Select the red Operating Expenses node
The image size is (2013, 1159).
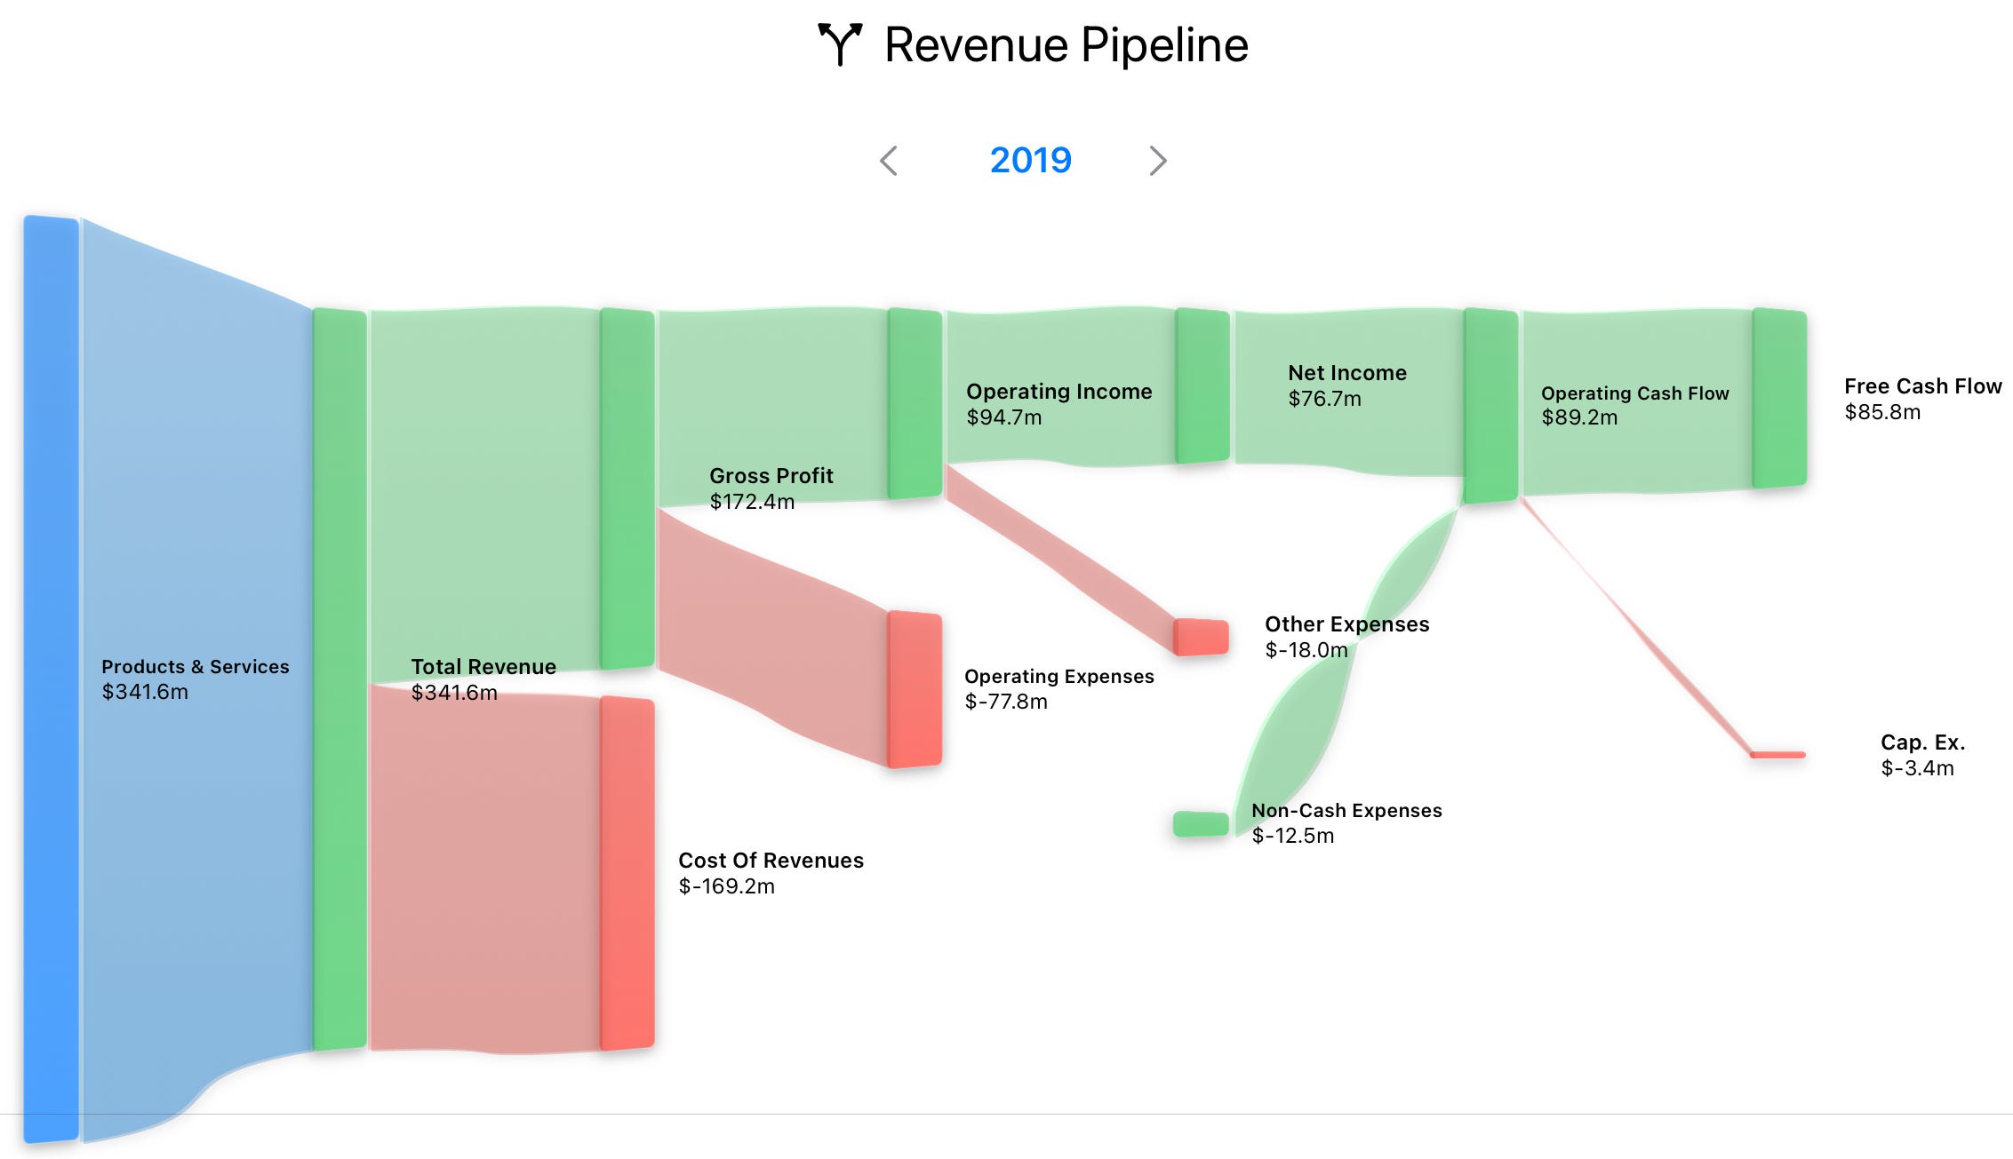pos(915,689)
